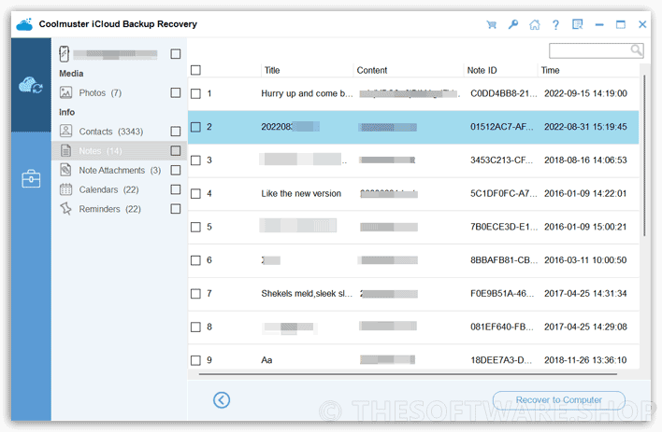Click the phone device icon
This screenshot has height=432, width=662.
pos(65,53)
